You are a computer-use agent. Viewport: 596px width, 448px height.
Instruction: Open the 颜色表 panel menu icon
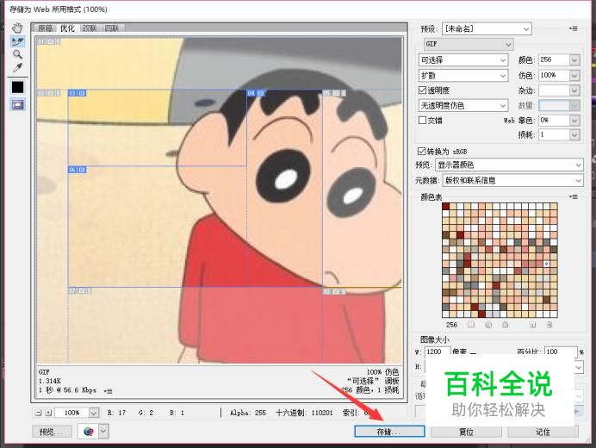pos(574,196)
